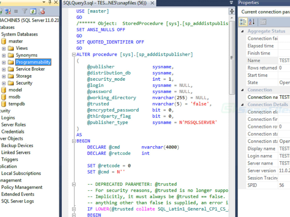Collapse the DEPRECATED PARAMETER comment block
Screen dimensions: 290x217
(x=74, y=184)
